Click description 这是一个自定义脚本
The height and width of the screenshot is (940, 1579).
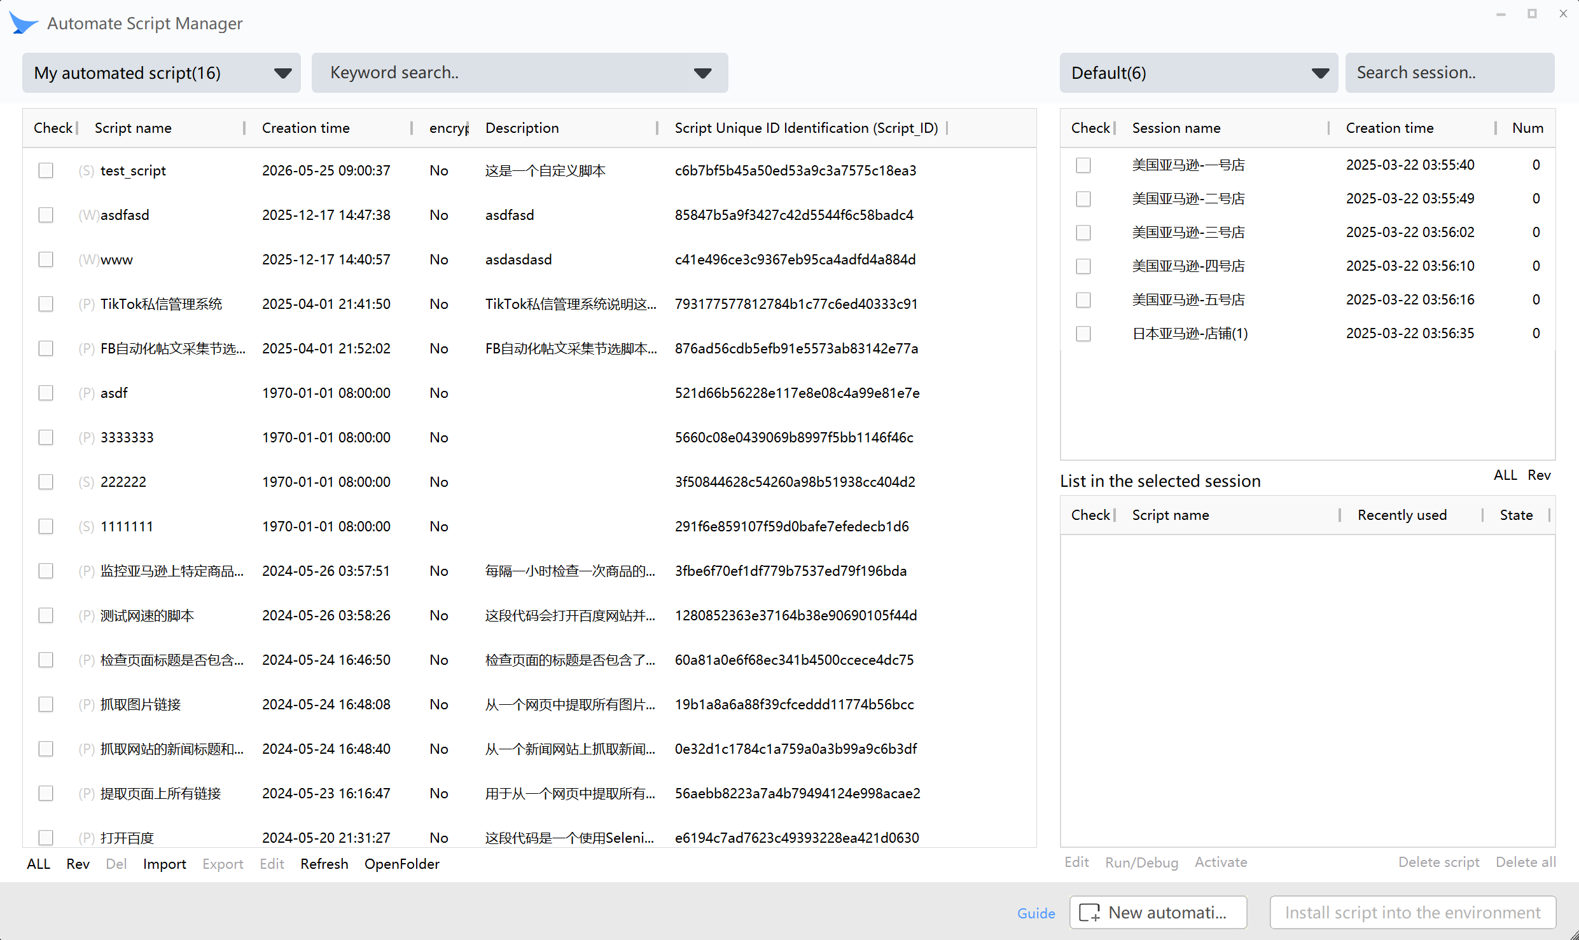[545, 170]
